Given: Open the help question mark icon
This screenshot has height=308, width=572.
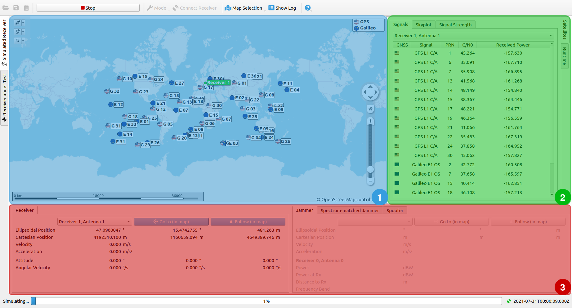Looking at the screenshot, I should [x=307, y=8].
